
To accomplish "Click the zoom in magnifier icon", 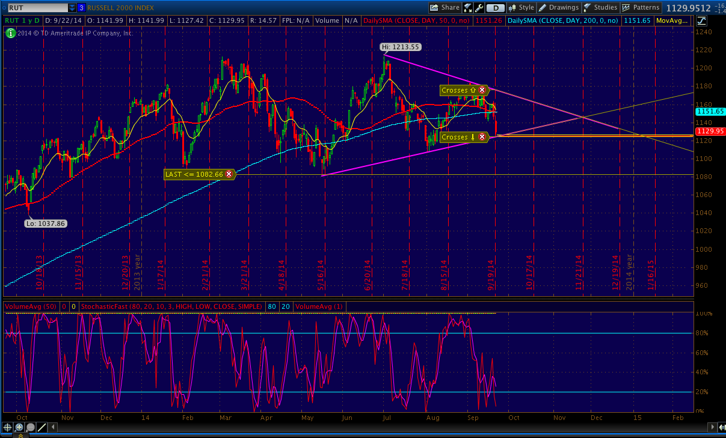I will point(19,427).
